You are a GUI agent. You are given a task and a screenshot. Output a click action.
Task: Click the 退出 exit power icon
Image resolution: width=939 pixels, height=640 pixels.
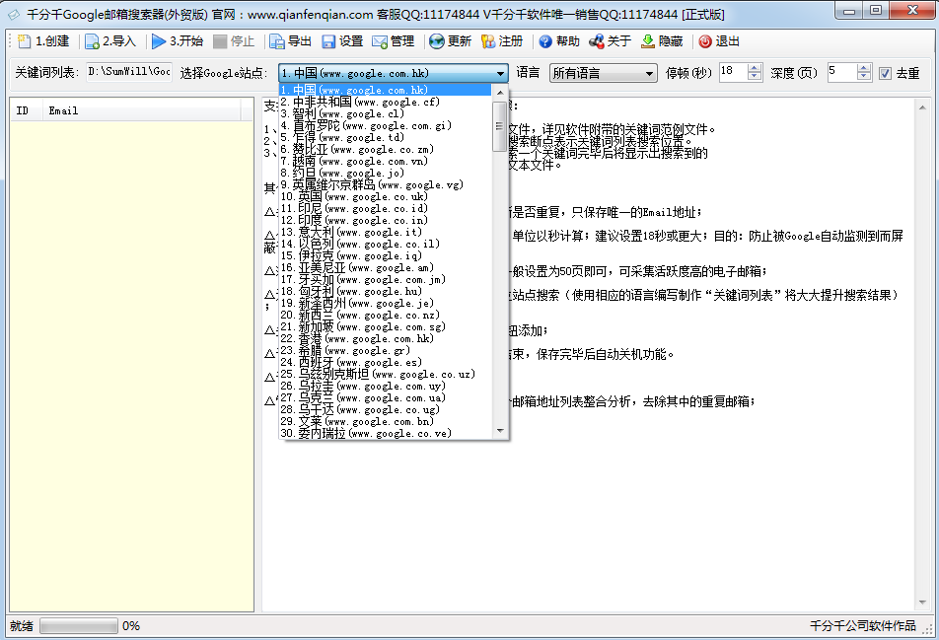pyautogui.click(x=705, y=41)
